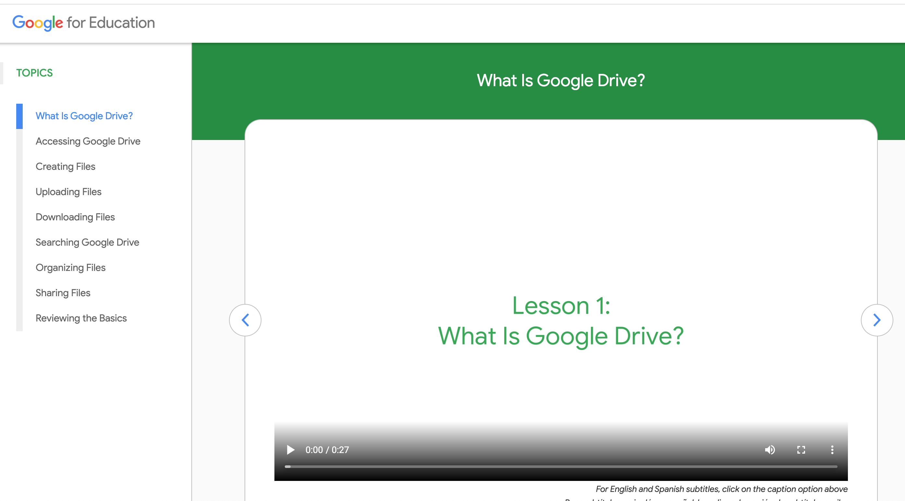Click the TOPICS sidebar heading
This screenshot has height=501, width=905.
(34, 73)
